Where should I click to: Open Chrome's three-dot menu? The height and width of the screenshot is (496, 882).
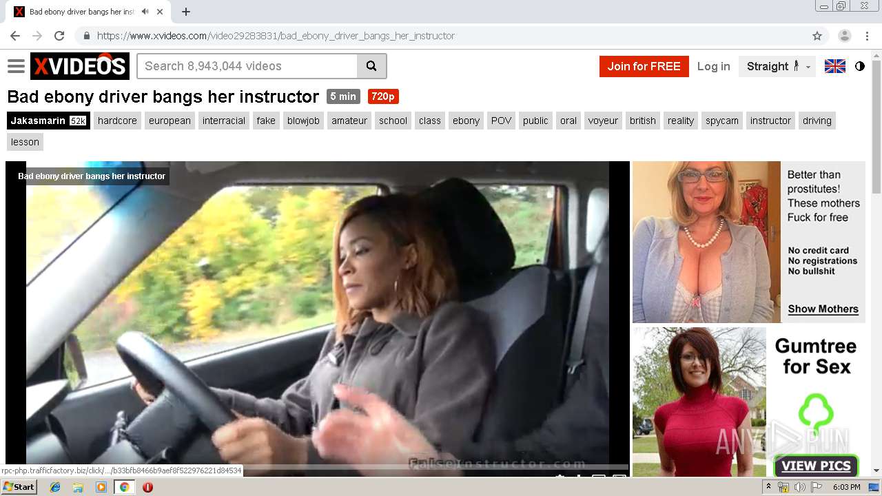tap(867, 36)
